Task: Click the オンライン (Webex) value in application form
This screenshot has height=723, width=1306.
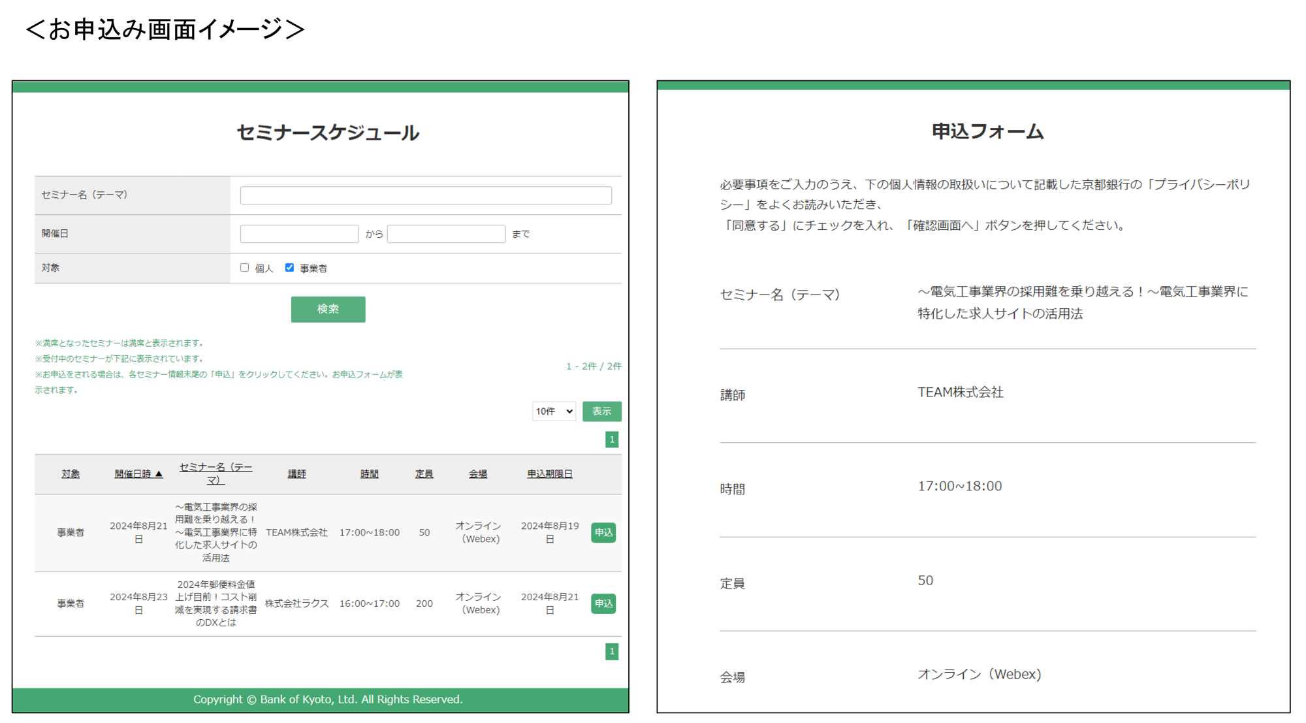Action: (979, 675)
